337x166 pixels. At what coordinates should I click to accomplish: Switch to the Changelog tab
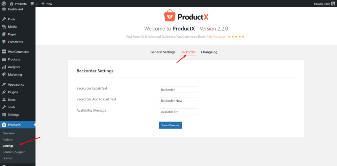tap(209, 52)
